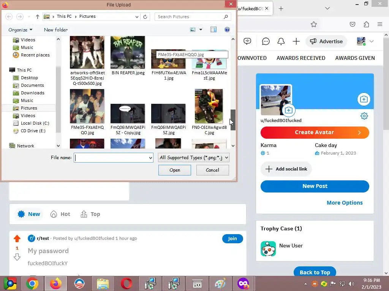Image resolution: width=389 pixels, height=291 pixels.
Task: Click the New Post button
Action: click(315, 186)
